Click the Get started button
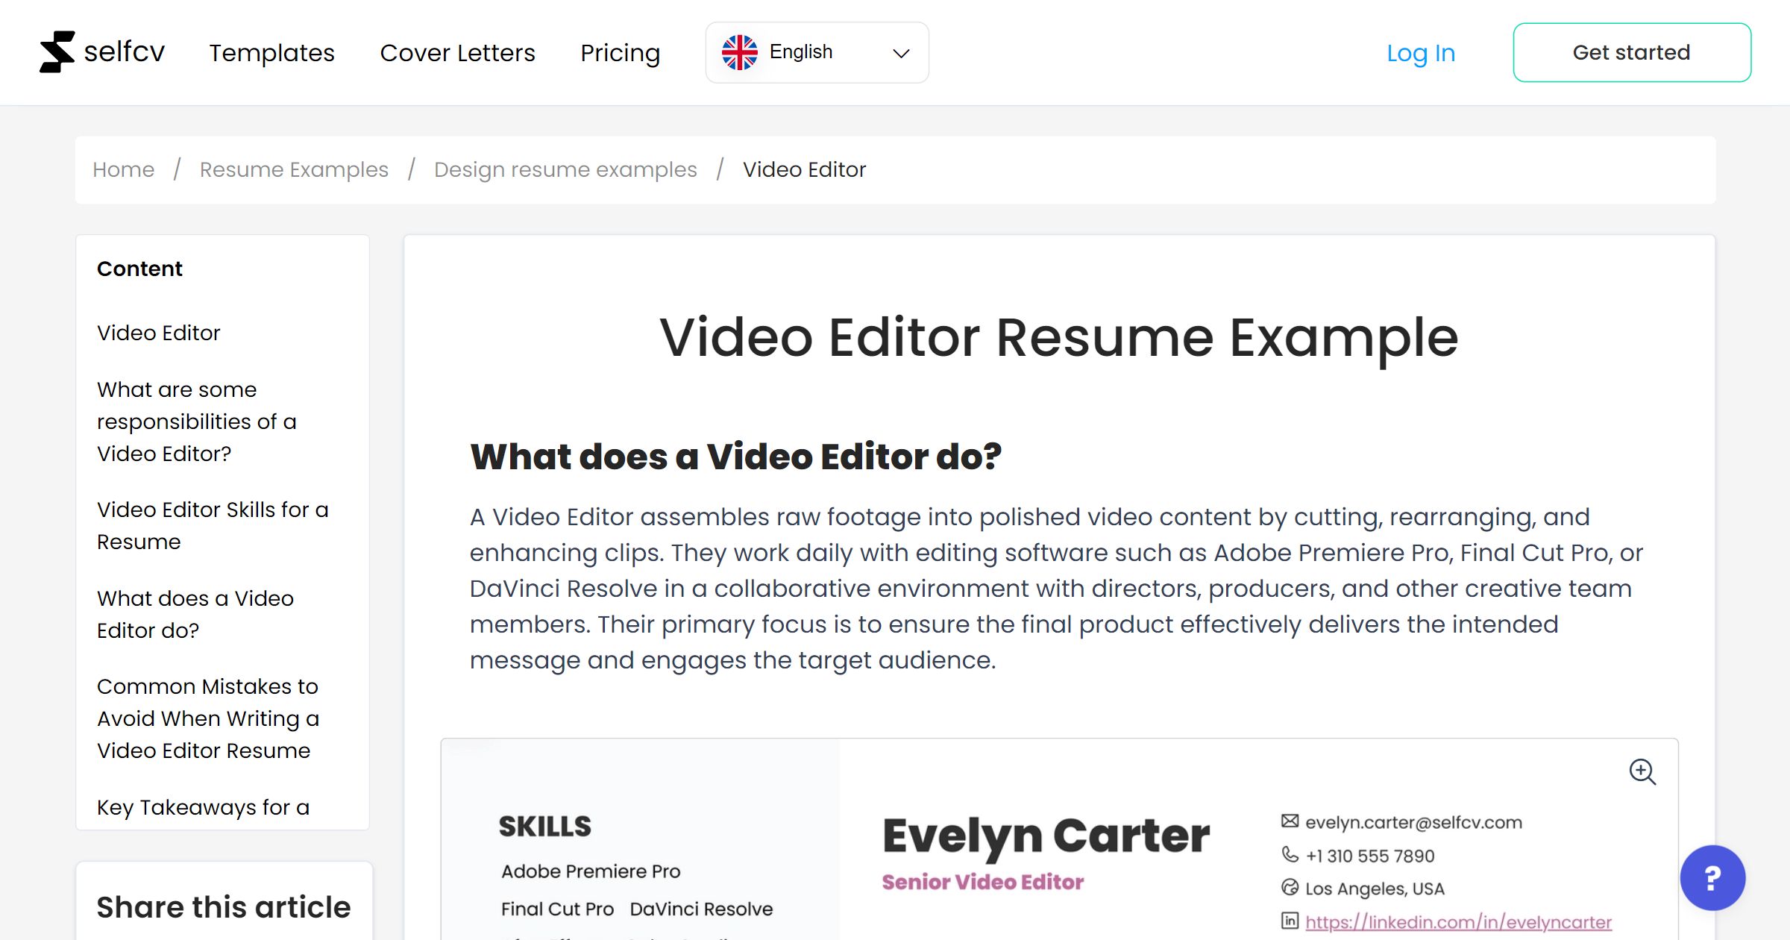Image resolution: width=1790 pixels, height=940 pixels. 1632,52
